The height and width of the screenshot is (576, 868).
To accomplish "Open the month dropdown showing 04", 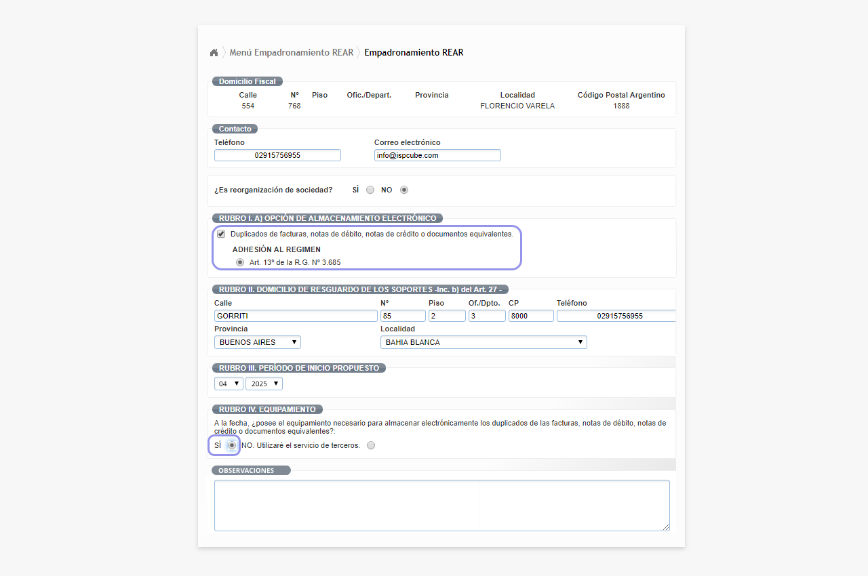I will click(229, 384).
